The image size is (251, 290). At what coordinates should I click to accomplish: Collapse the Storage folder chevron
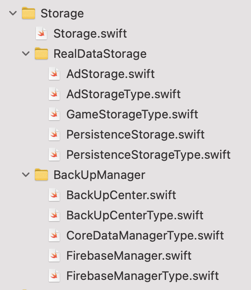coord(13,13)
